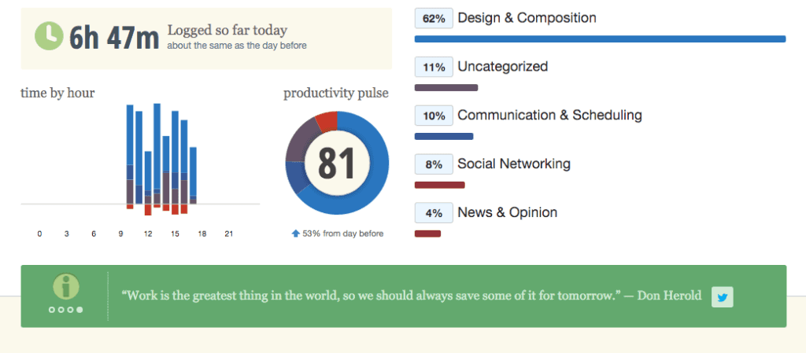Open Communication & Scheduling category
Viewport: 806px width, 353px height.
click(549, 115)
